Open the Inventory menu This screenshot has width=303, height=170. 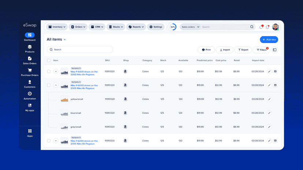point(57,27)
